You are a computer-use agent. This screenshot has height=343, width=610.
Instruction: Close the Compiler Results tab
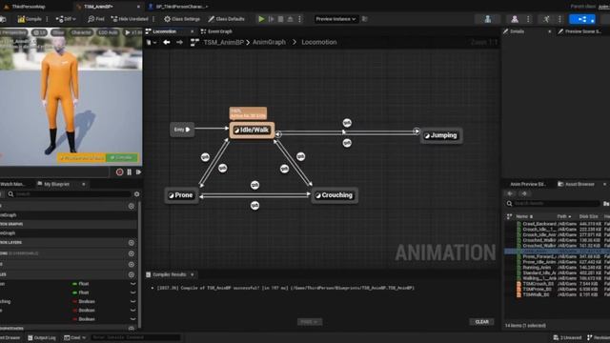tap(192, 274)
